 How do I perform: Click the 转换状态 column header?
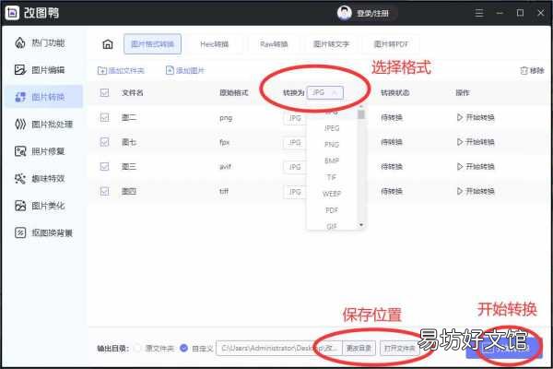(x=395, y=92)
